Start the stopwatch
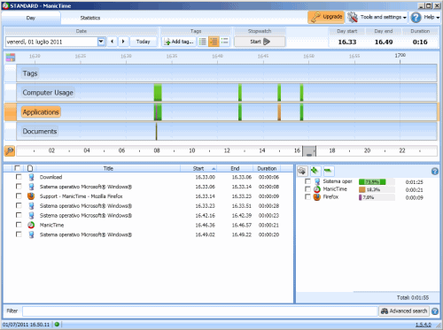443x330 pixels. pos(260,42)
